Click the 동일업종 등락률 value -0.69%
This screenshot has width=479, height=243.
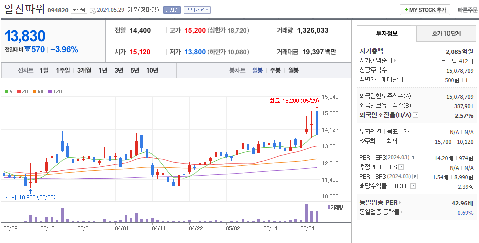point(464,212)
